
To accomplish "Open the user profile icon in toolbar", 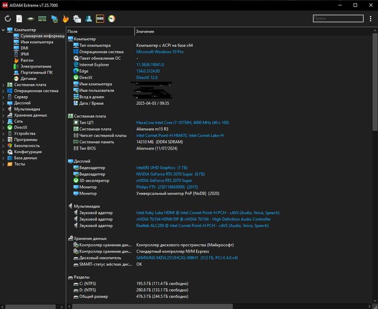I will click(x=88, y=19).
